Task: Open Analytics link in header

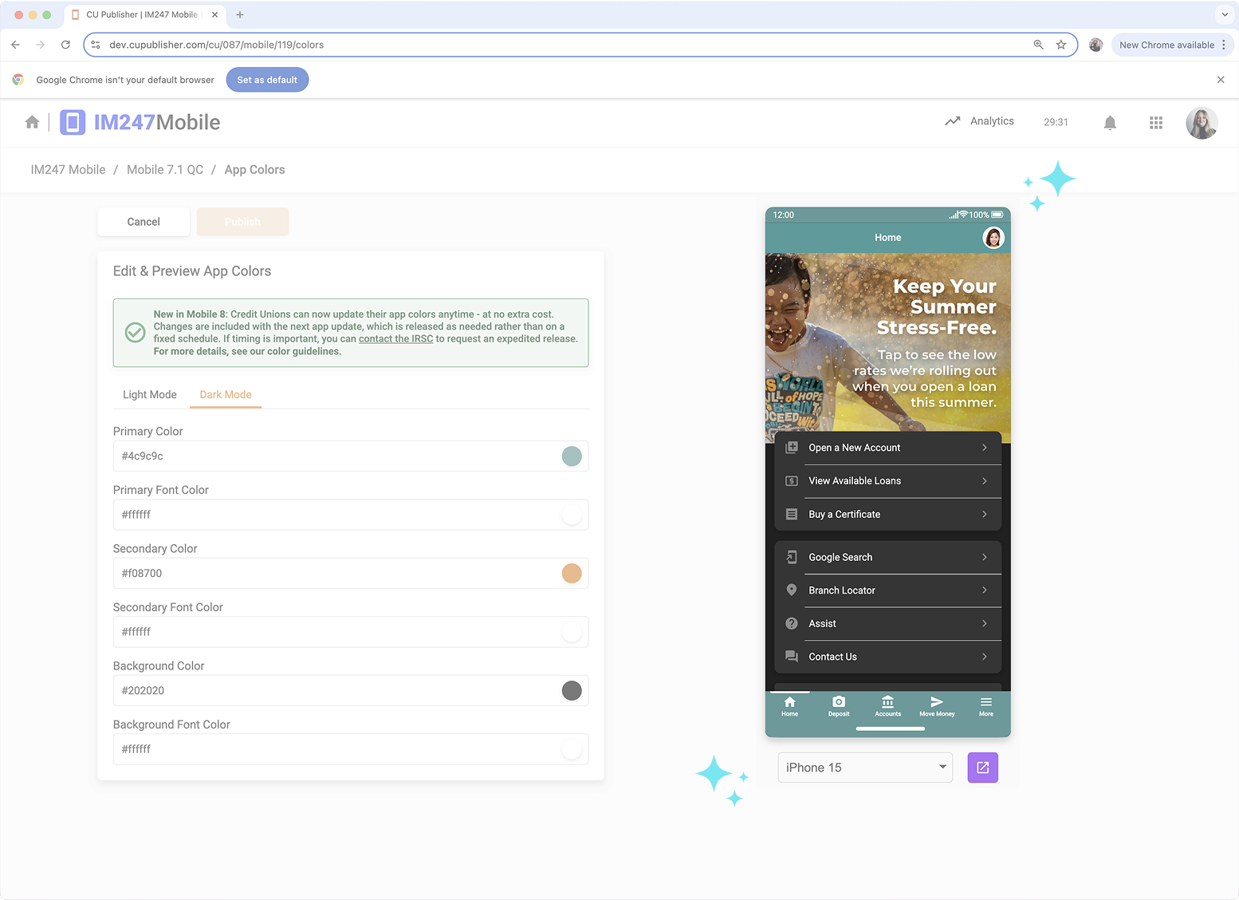Action: coord(992,121)
